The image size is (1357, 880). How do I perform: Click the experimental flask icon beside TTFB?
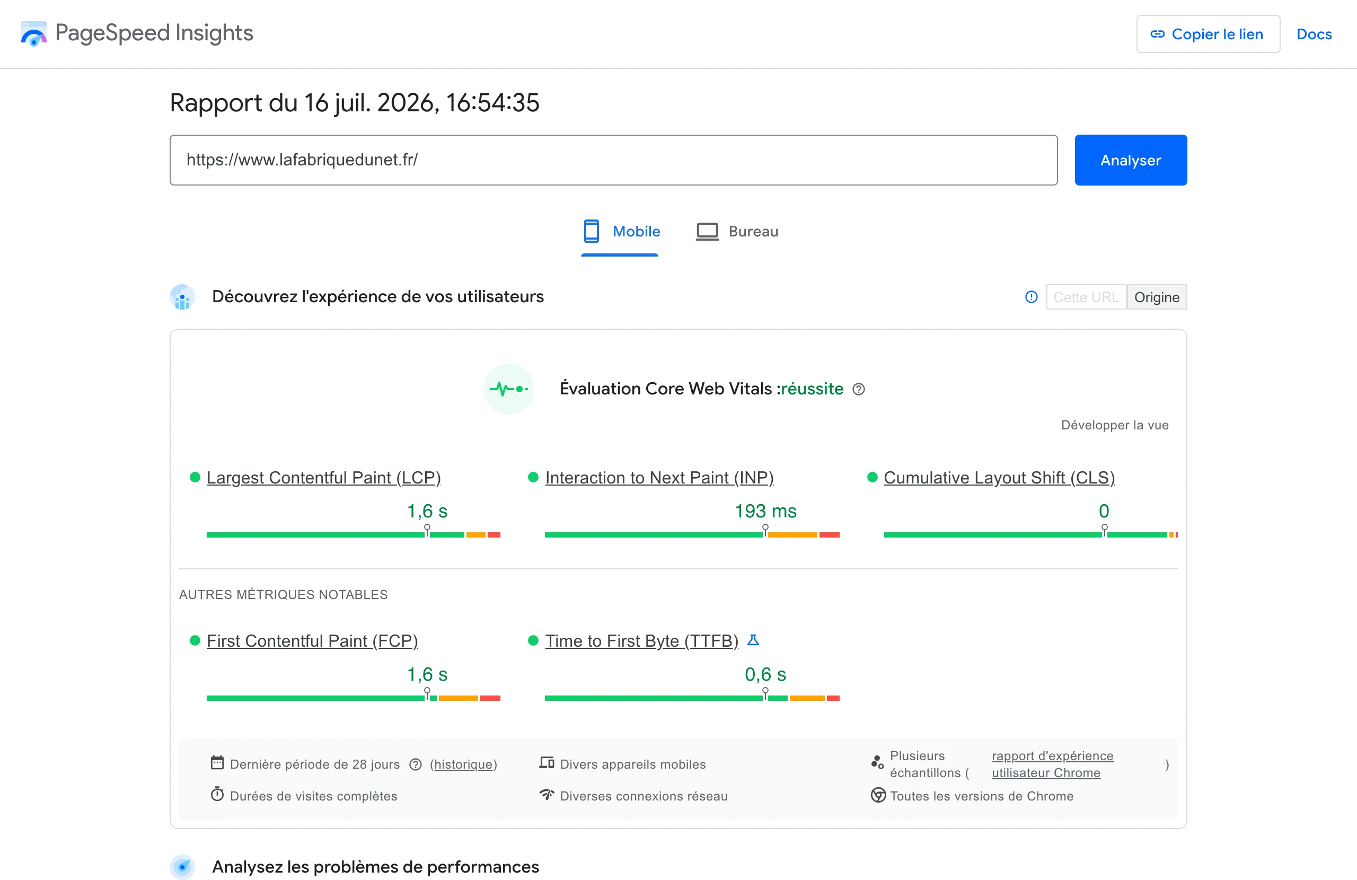coord(753,640)
